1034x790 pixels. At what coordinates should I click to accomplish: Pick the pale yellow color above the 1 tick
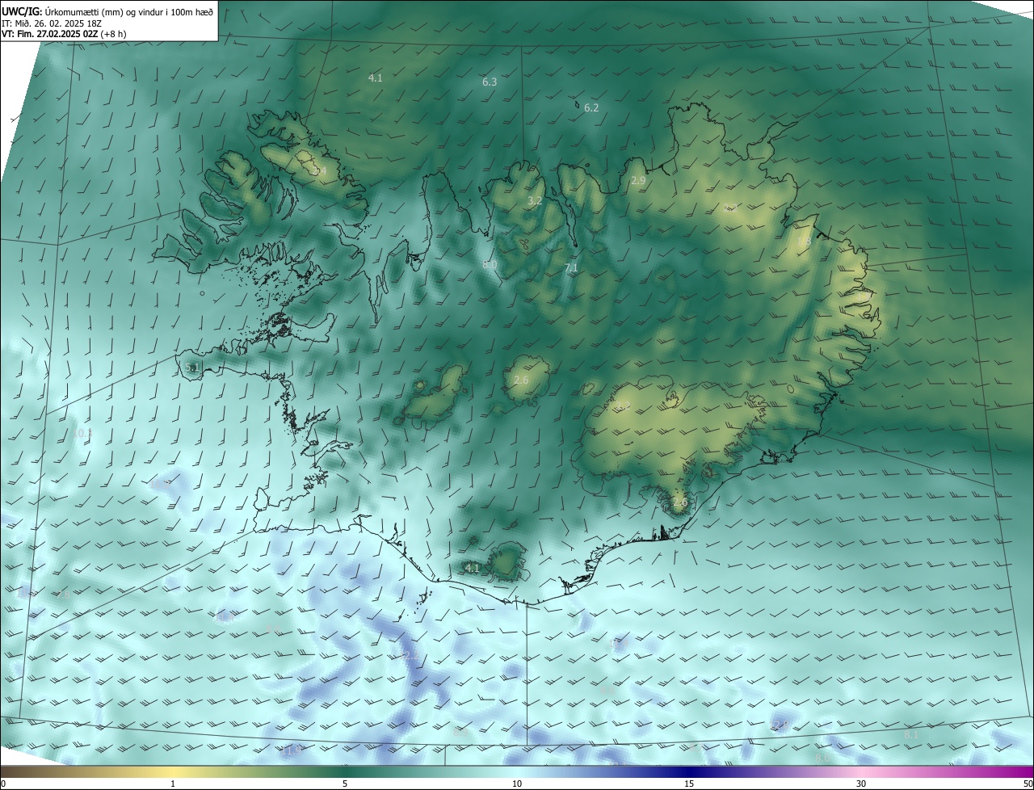click(x=173, y=771)
